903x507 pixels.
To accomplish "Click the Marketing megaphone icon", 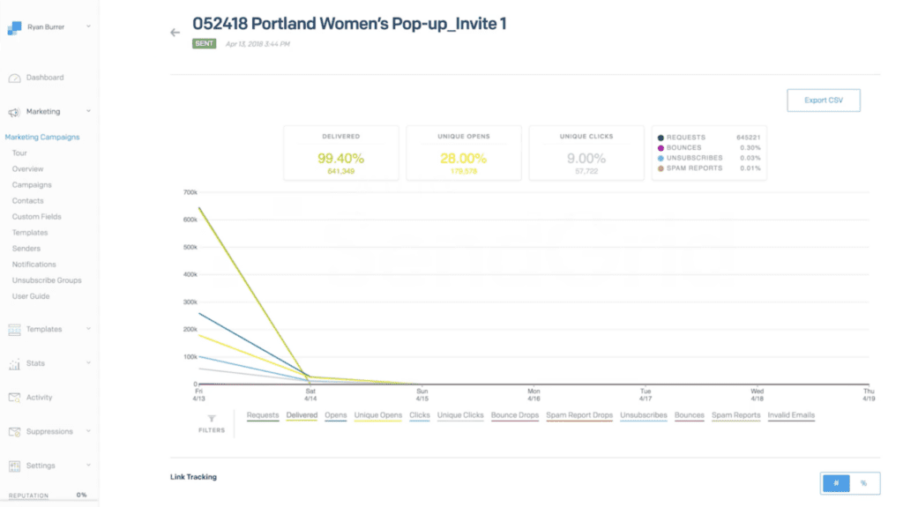I will [14, 112].
